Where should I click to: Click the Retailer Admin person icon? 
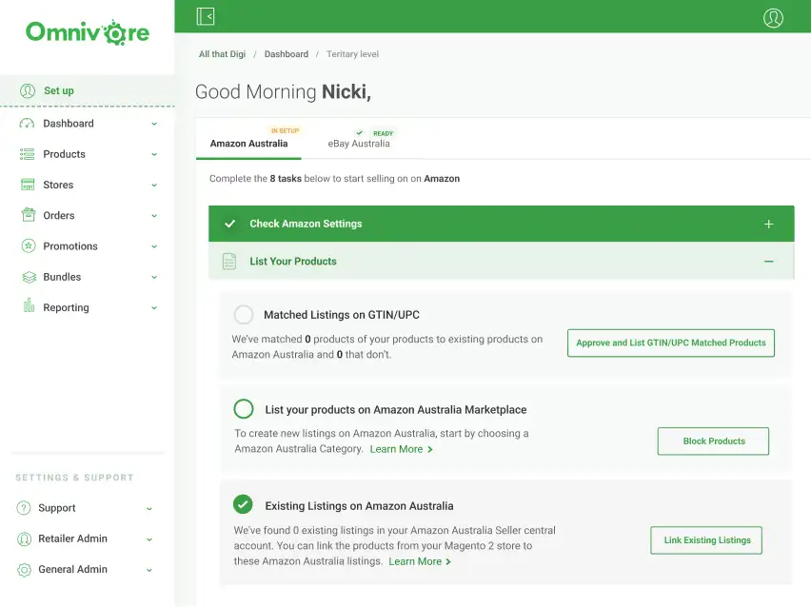(25, 538)
